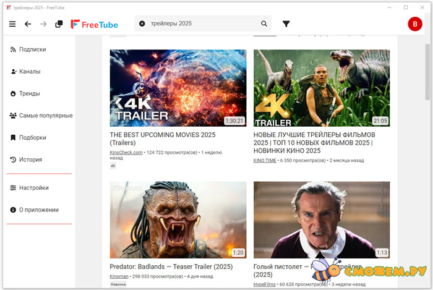Go back with the left arrow
This screenshot has height=290, width=433.
coord(28,24)
